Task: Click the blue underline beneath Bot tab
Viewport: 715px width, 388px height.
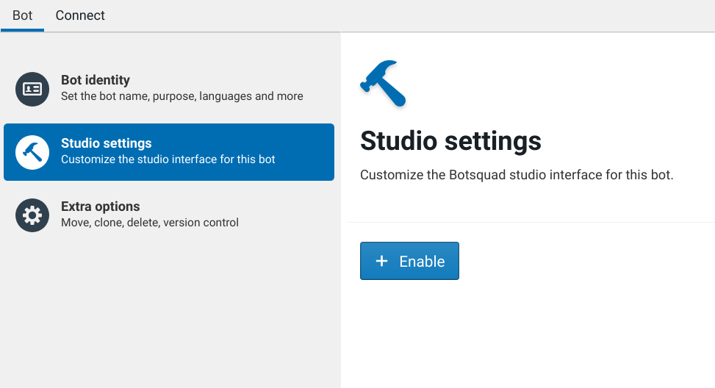Action: tap(22, 30)
